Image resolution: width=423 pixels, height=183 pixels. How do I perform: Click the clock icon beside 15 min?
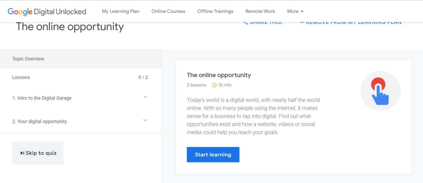pos(214,85)
